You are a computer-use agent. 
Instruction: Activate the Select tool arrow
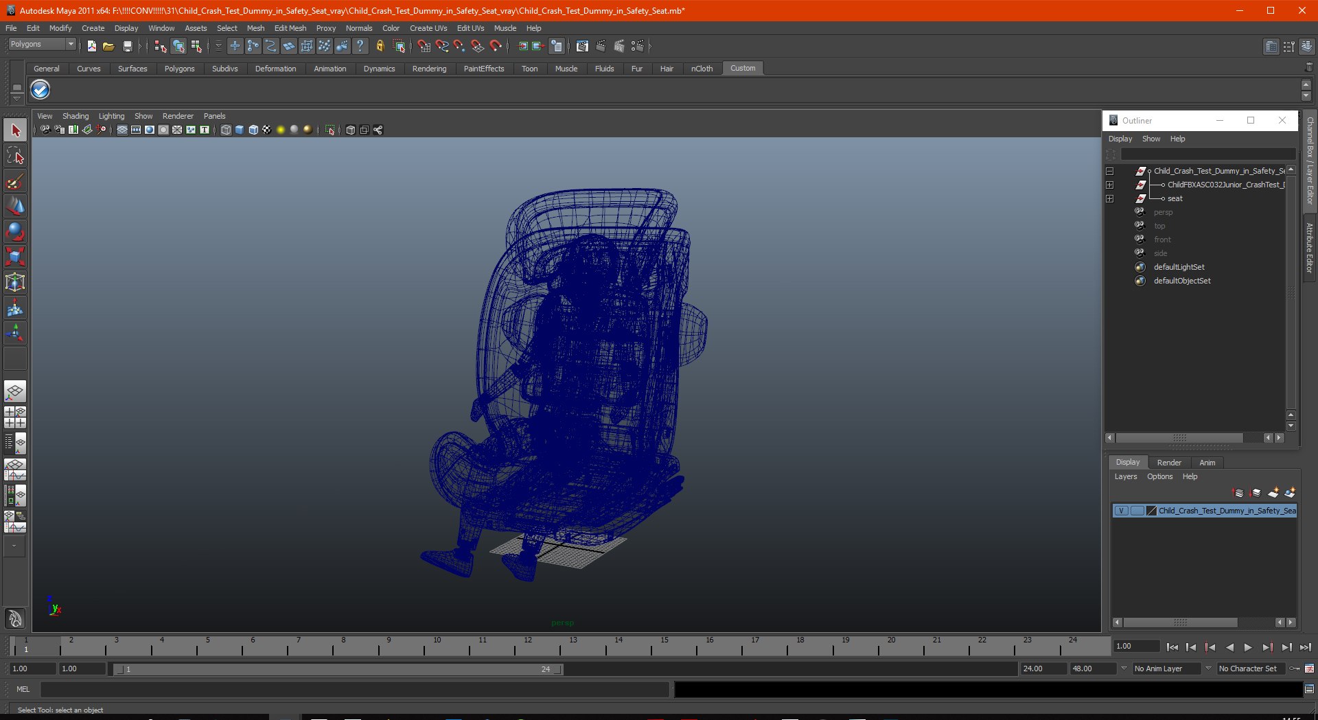click(15, 130)
